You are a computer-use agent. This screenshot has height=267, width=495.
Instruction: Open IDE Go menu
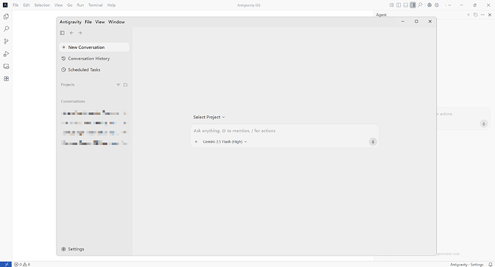pos(70,5)
